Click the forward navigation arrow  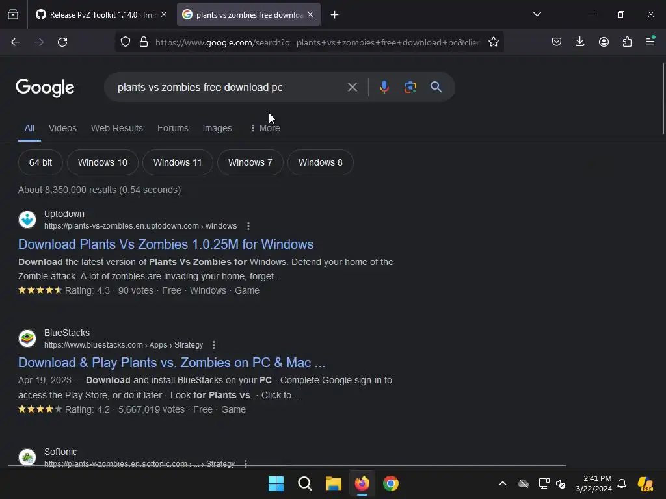[x=39, y=42]
